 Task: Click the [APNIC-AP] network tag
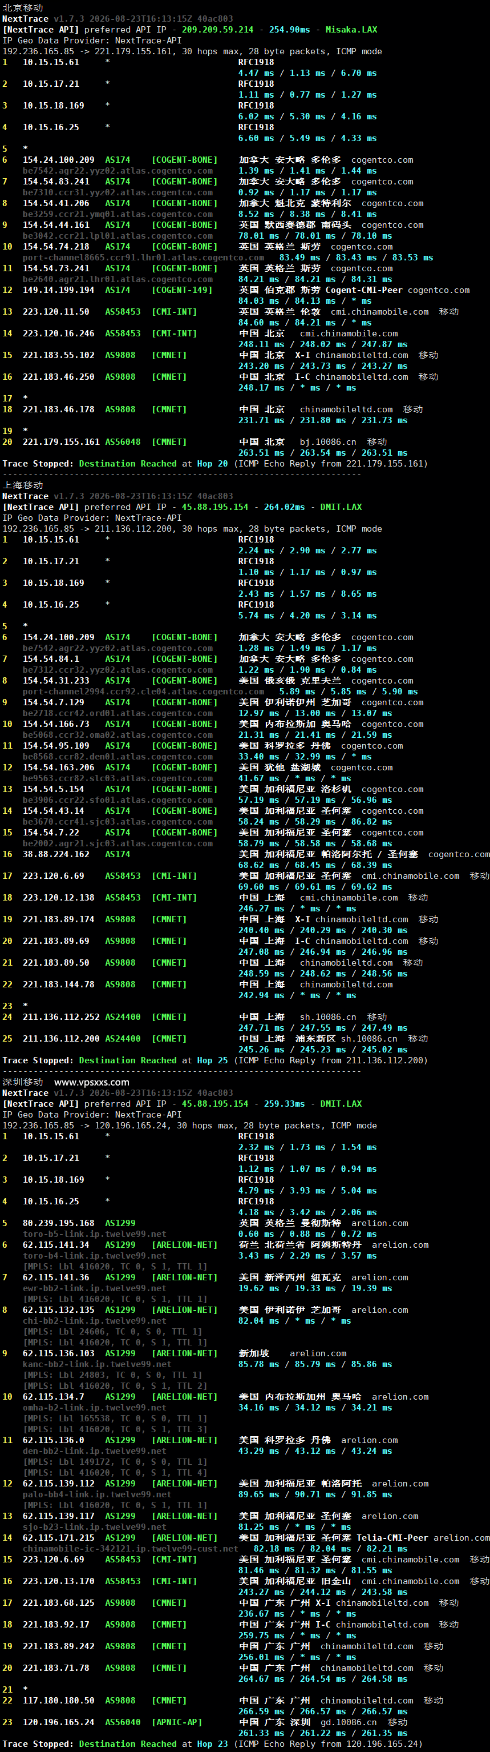(177, 1723)
